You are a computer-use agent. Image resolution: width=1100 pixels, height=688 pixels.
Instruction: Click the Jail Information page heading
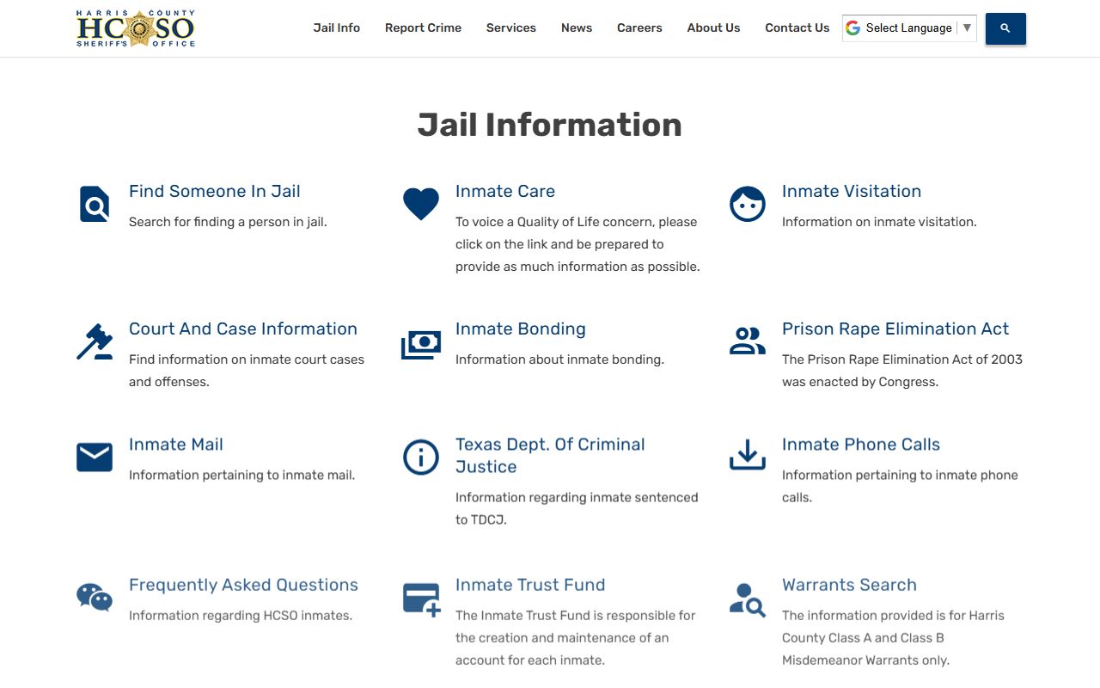coord(550,125)
